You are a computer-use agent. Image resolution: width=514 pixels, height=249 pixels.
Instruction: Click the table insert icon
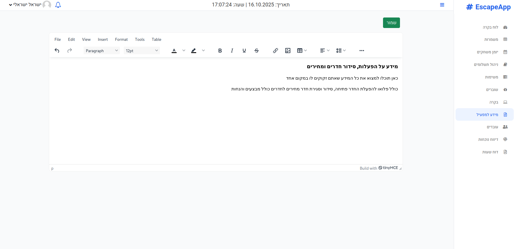point(300,51)
